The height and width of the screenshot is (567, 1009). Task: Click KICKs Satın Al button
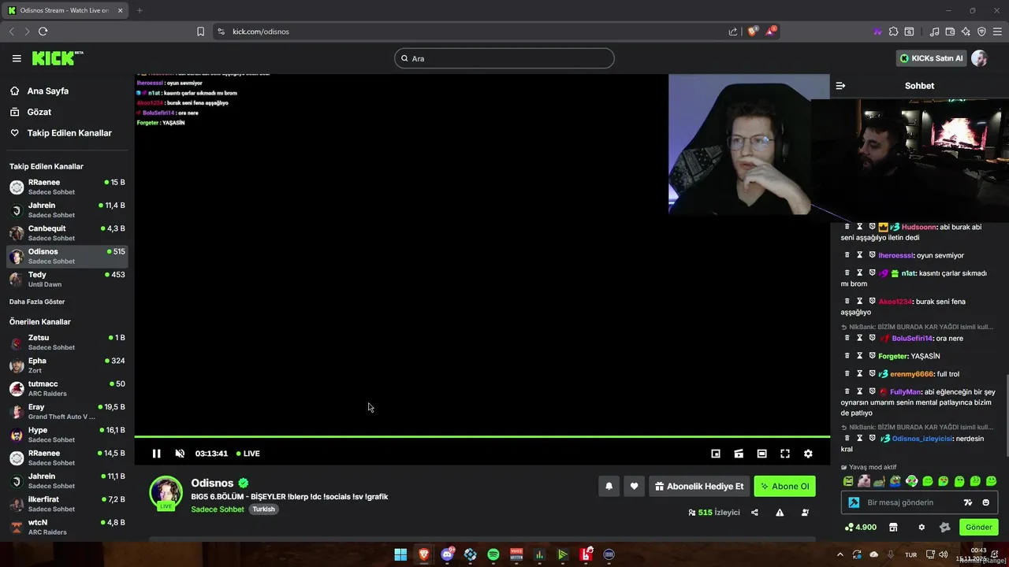(931, 58)
